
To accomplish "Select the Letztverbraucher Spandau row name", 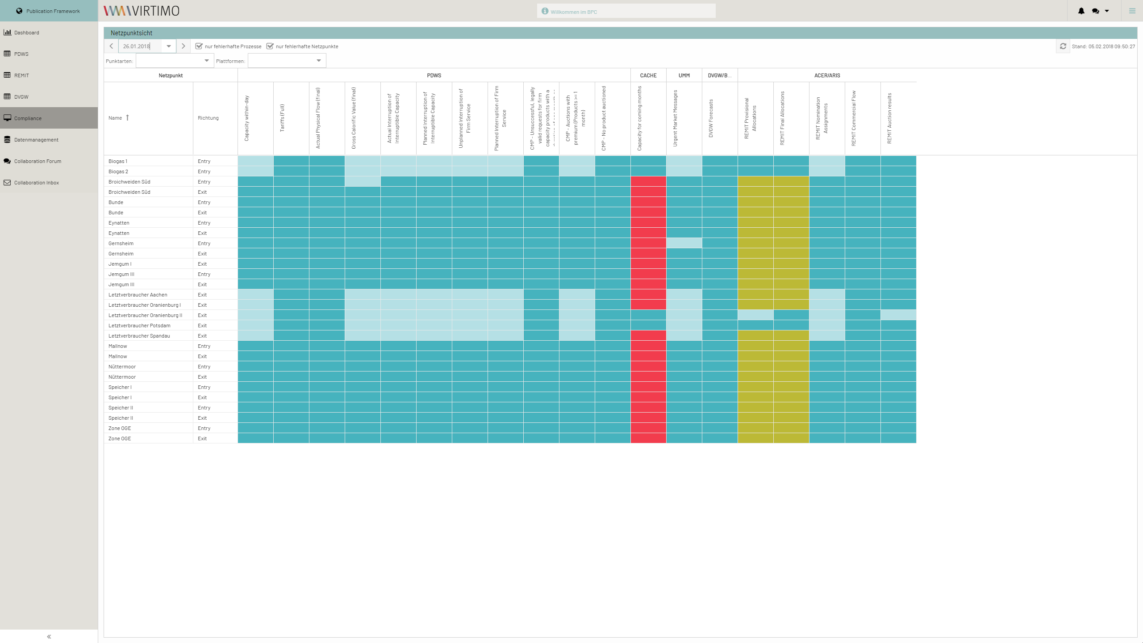I will (x=139, y=336).
